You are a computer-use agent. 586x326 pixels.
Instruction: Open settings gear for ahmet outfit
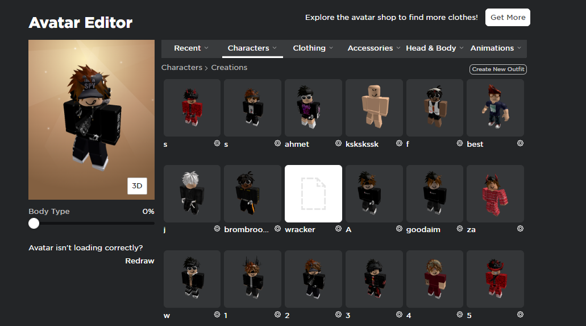(x=338, y=143)
